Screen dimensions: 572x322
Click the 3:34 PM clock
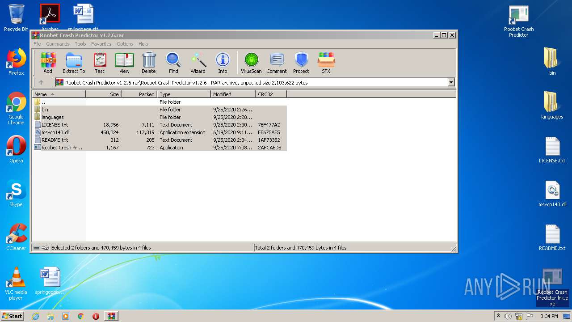click(549, 316)
